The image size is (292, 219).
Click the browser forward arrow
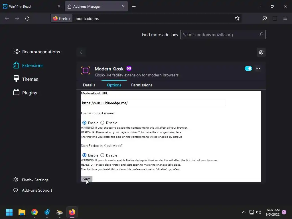coord(17,19)
